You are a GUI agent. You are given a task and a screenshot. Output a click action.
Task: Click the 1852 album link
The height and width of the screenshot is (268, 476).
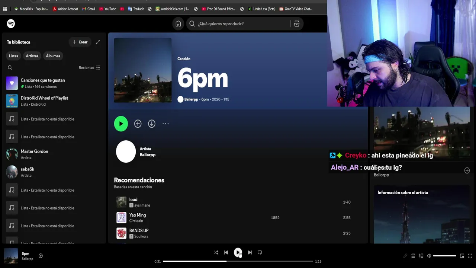coord(275,218)
